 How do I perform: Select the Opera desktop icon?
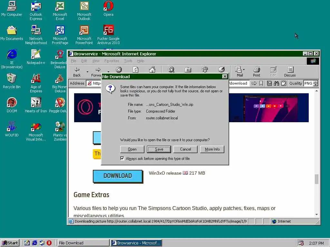coord(108,9)
